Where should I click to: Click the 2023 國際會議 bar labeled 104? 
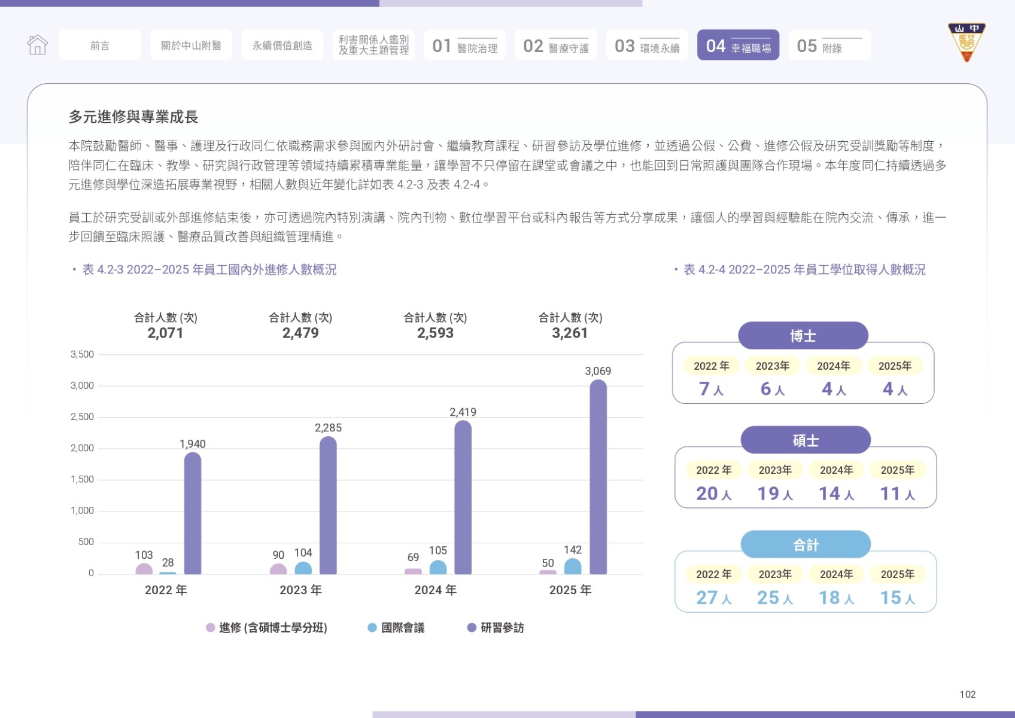[303, 568]
